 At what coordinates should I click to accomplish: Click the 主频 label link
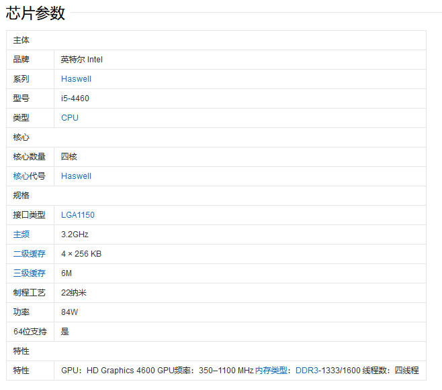pos(21,235)
